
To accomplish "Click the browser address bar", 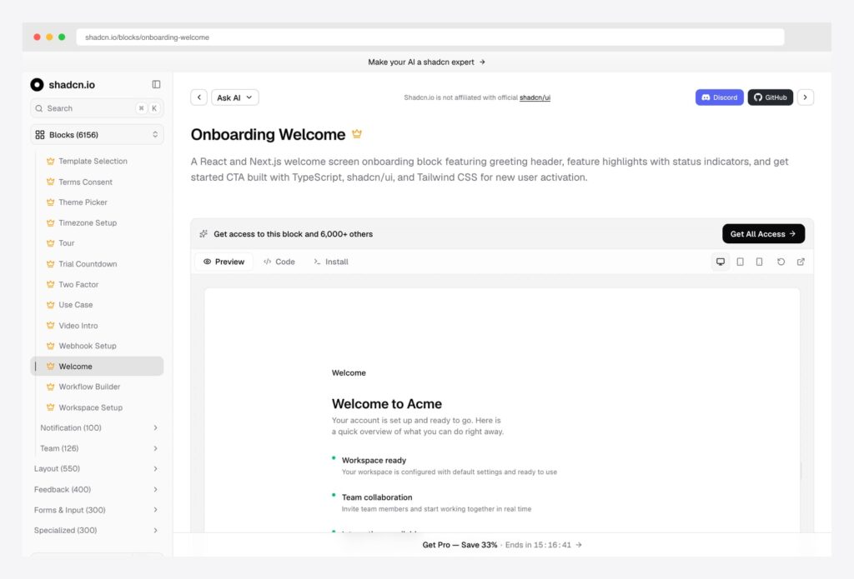I will [430, 37].
